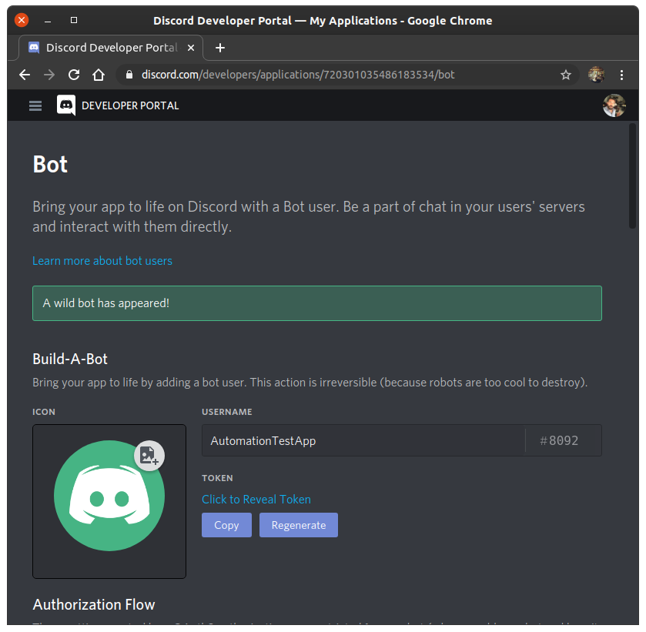Click the ICON label
This screenshot has width=646, height=632.
(44, 412)
